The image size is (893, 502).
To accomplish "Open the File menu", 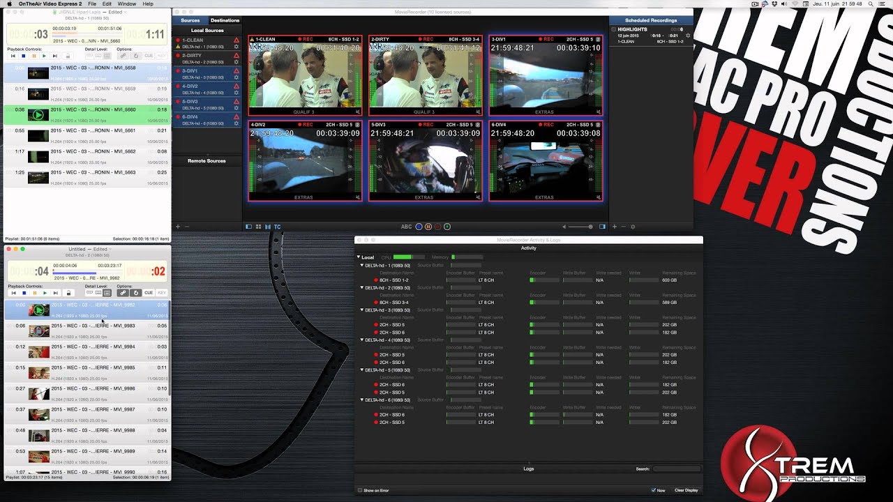I will [x=92, y=4].
